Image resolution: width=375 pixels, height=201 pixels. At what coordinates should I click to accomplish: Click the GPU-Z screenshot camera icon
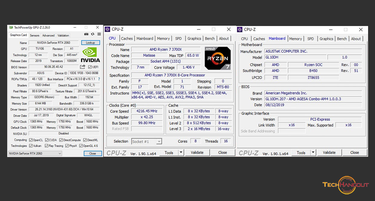tap(87, 34)
